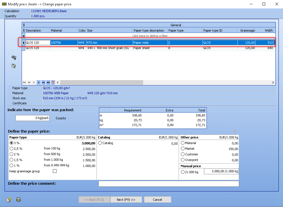The image size is (283, 207).
Task: Click the Paper reels cell
Action: (x=150, y=43)
